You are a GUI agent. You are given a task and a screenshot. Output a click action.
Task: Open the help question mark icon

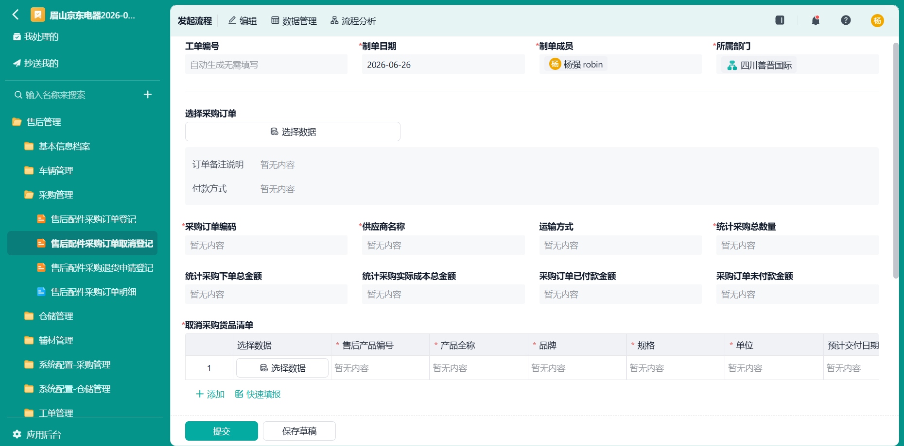846,20
